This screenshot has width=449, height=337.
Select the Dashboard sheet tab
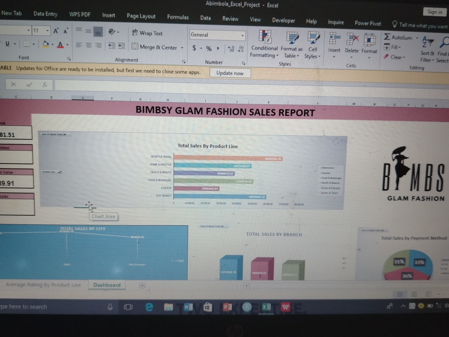107,285
